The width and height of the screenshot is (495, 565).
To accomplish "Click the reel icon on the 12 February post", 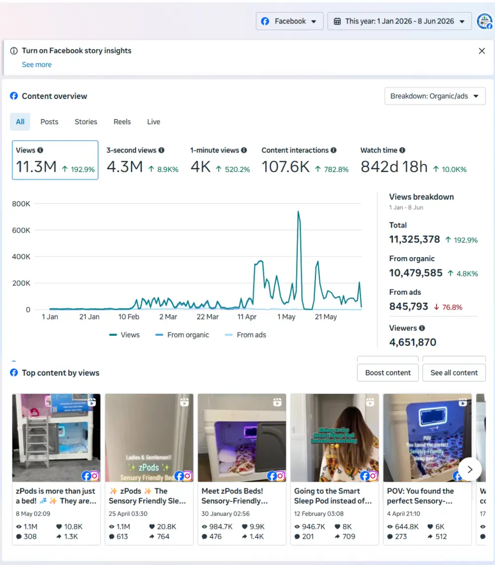I will point(370,402).
